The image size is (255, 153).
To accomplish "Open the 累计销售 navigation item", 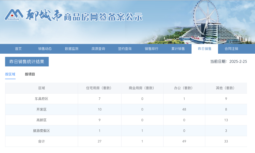I will [178, 49].
